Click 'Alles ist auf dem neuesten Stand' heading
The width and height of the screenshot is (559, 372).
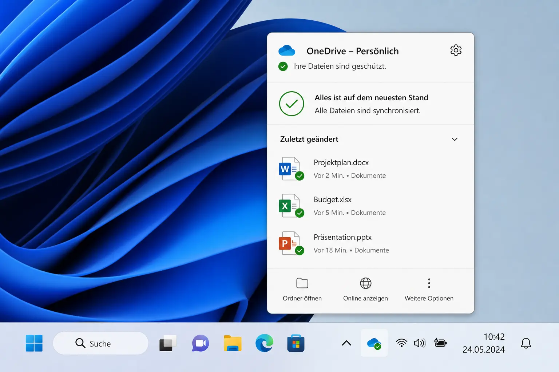(x=371, y=98)
